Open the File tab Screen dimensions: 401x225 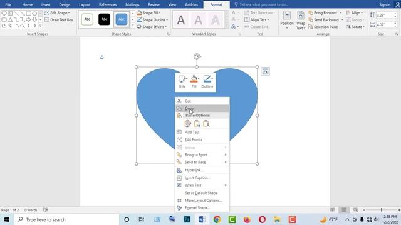(8, 4)
